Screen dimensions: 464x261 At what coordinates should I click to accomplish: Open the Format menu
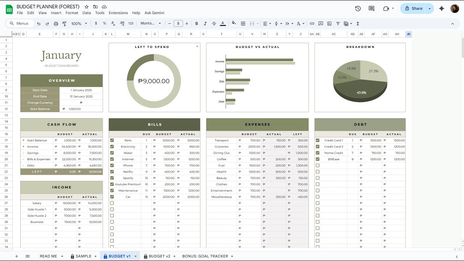click(72, 13)
